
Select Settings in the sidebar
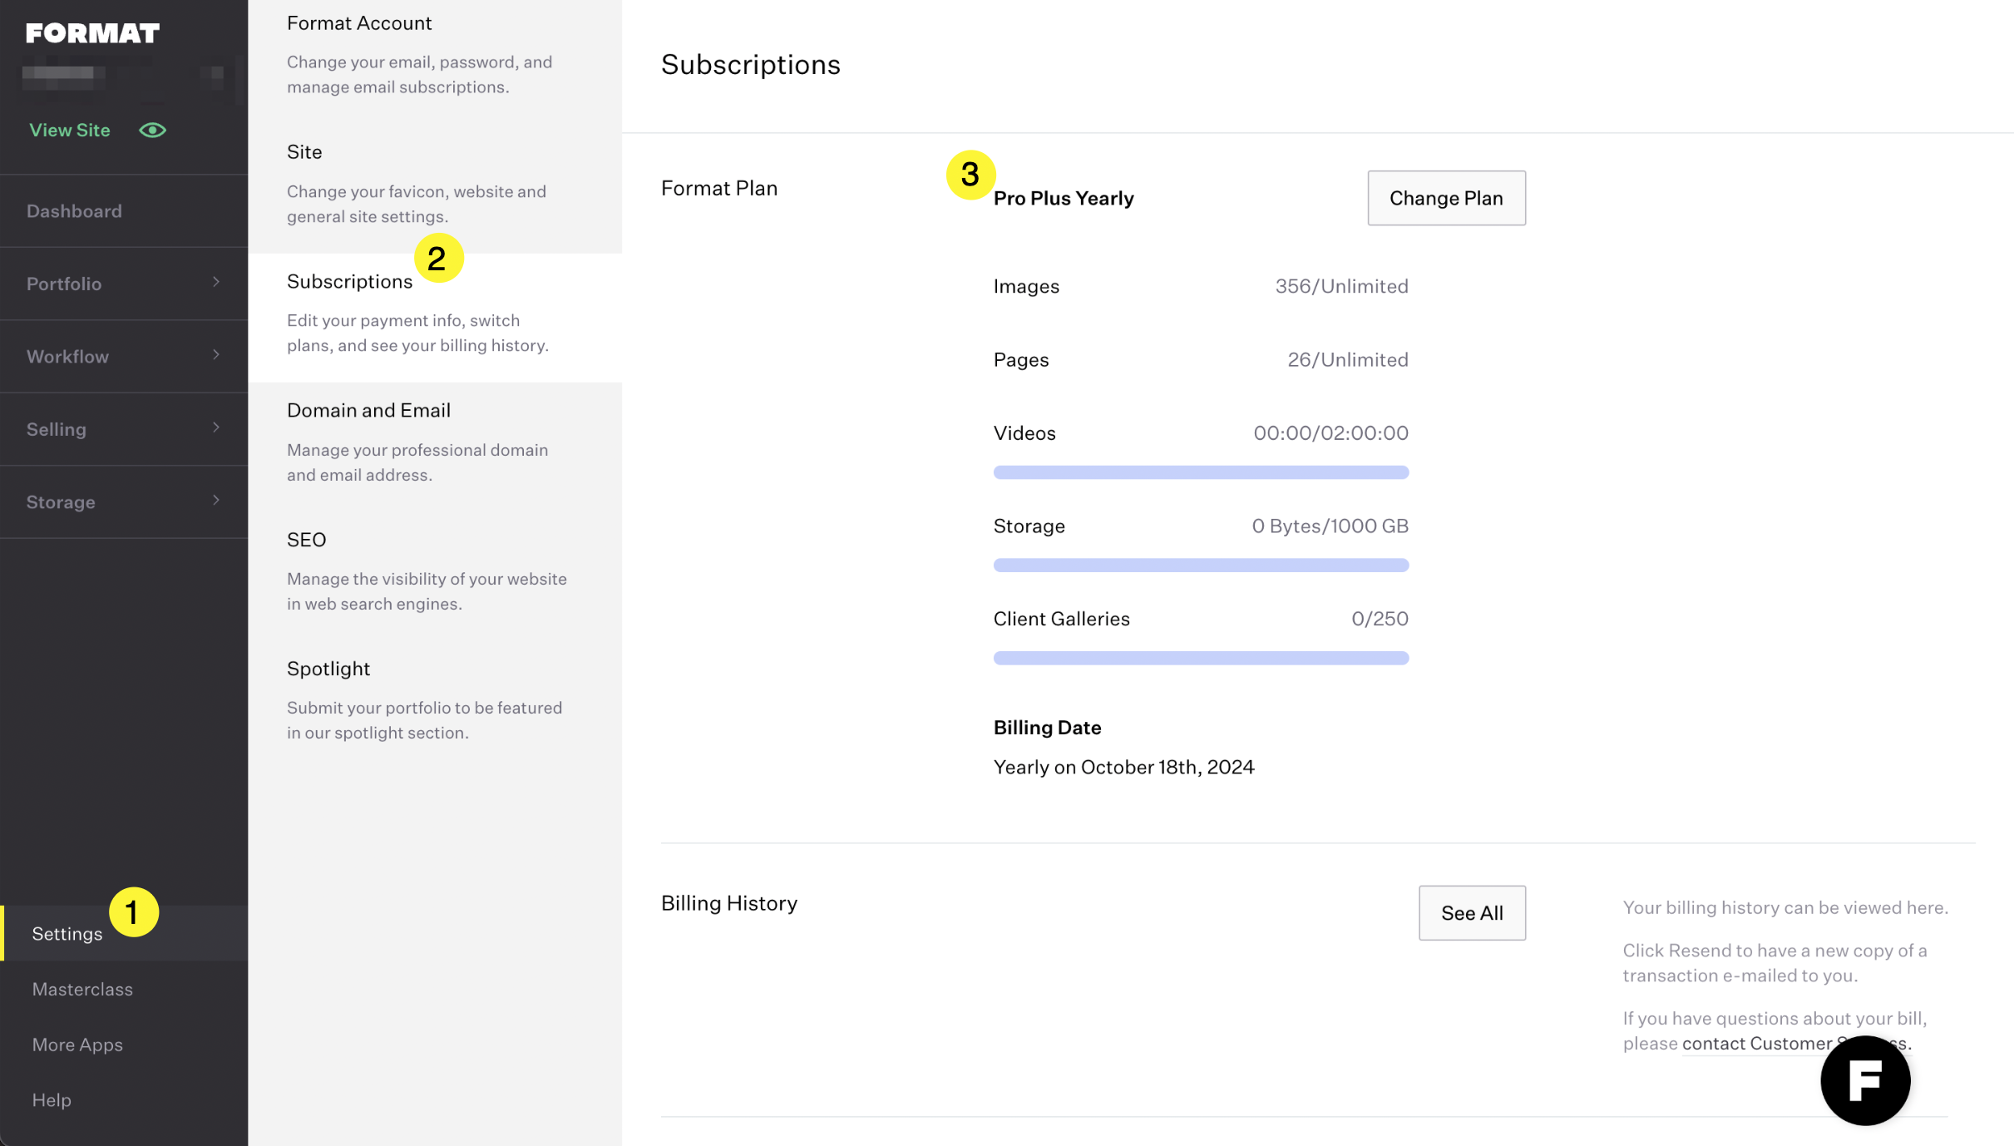coord(124,933)
